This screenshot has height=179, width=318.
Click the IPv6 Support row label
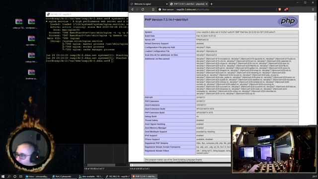click(151, 136)
